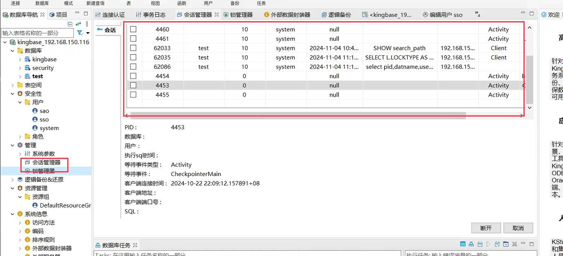
Task: Click the filter funnel icon in navigator
Action: pyautogui.click(x=80, y=33)
